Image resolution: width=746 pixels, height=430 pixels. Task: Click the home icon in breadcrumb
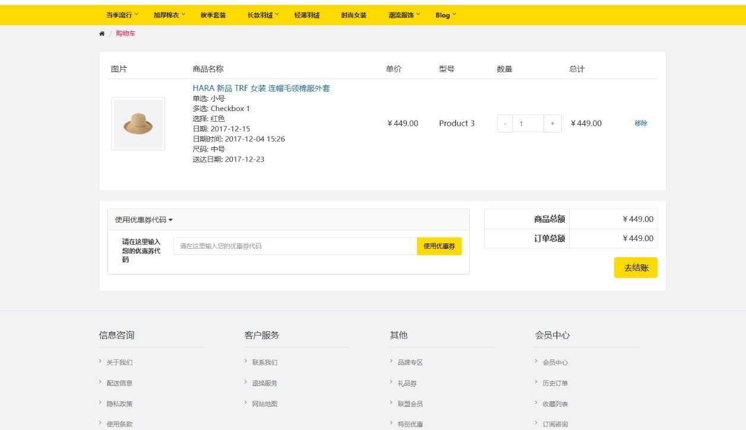click(x=102, y=34)
